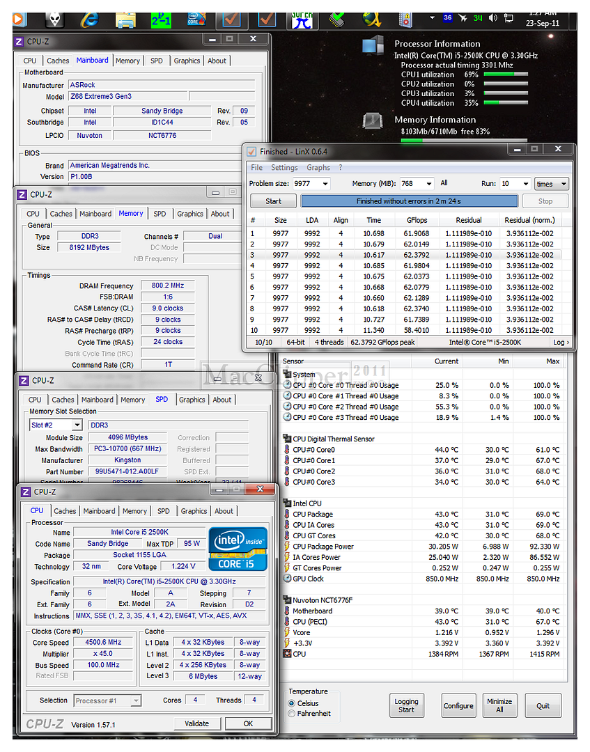Open the Memory (MiB) dropdown in LinX

429,184
